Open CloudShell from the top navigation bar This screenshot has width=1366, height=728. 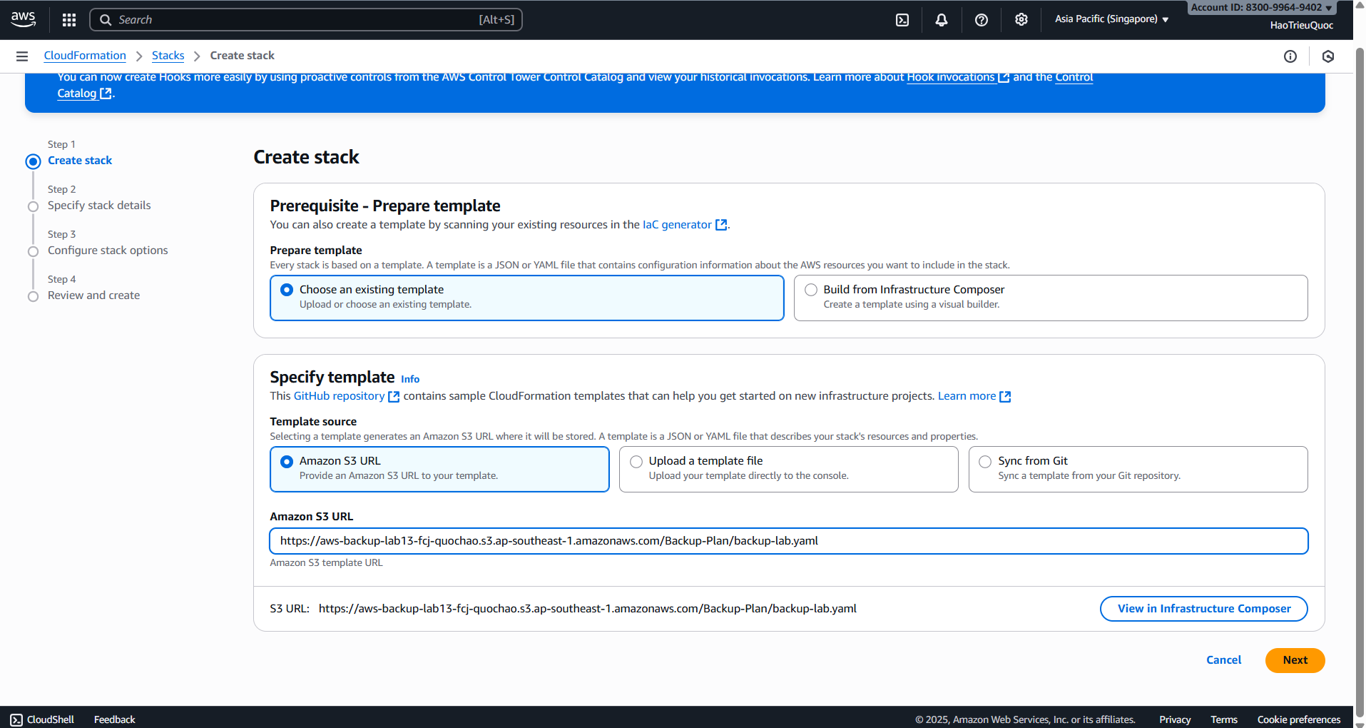[902, 20]
